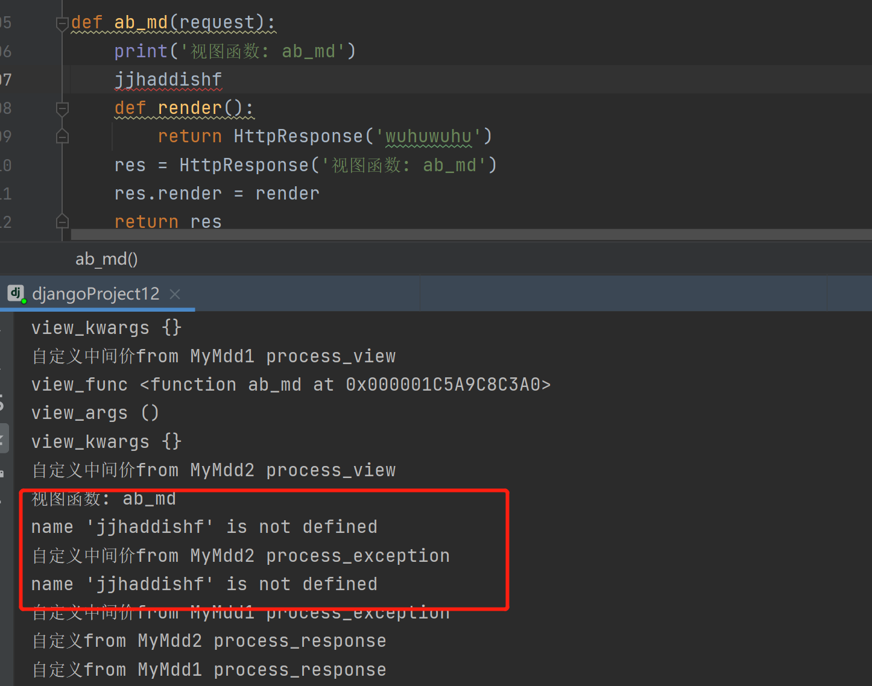The height and width of the screenshot is (686, 872).
Task: Click the def render(): code line
Action: (x=184, y=108)
